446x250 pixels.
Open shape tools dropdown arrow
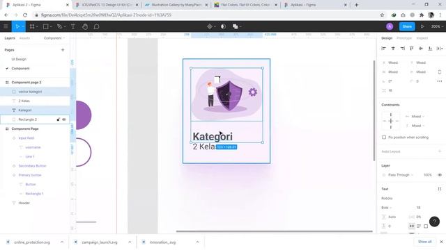(x=51, y=26)
